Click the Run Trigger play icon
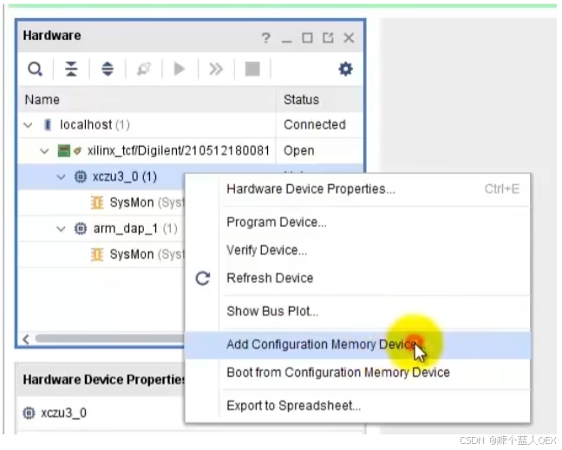562x450 pixels. [x=180, y=69]
